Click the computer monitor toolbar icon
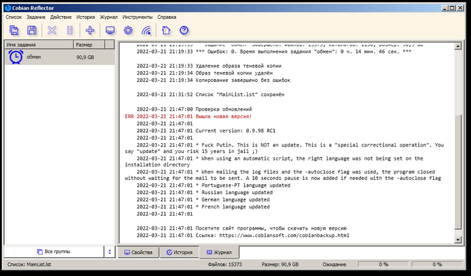Image resolution: width=471 pixels, height=276 pixels. point(110,30)
